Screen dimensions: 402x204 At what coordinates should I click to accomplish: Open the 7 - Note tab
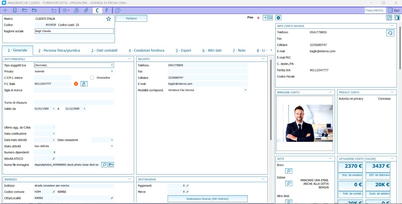coord(239,50)
